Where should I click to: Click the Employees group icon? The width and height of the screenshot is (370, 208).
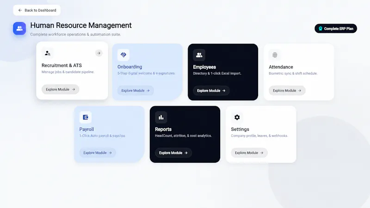(199, 55)
